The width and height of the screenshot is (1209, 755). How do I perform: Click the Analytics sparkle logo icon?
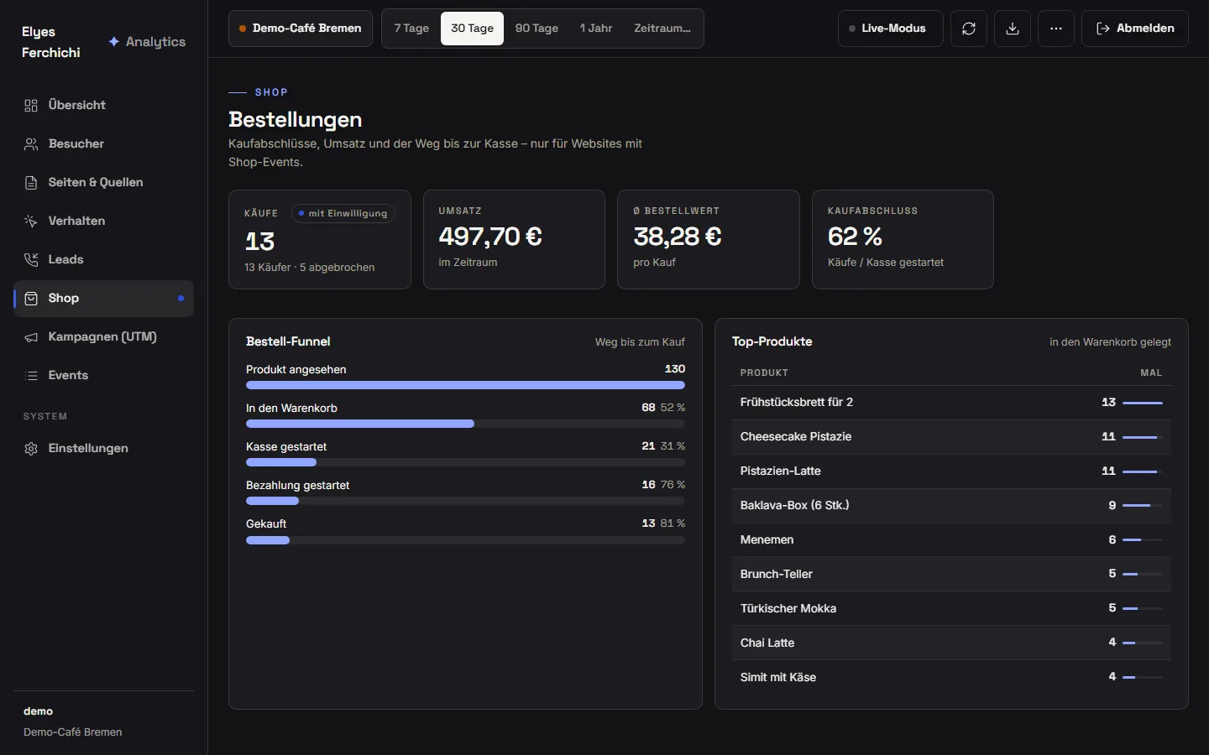pyautogui.click(x=114, y=42)
